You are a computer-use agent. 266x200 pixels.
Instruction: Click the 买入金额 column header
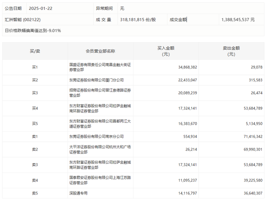coord(166,51)
